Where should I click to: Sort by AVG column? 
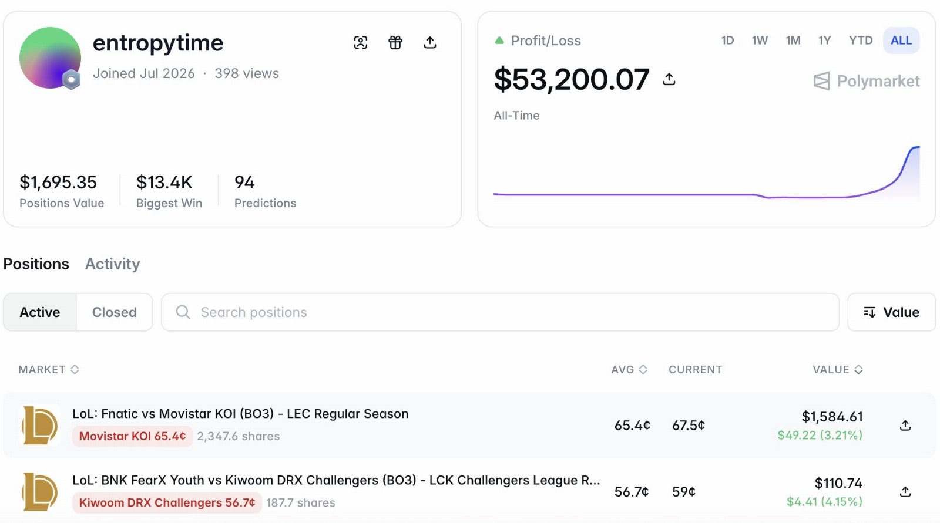[x=629, y=370]
